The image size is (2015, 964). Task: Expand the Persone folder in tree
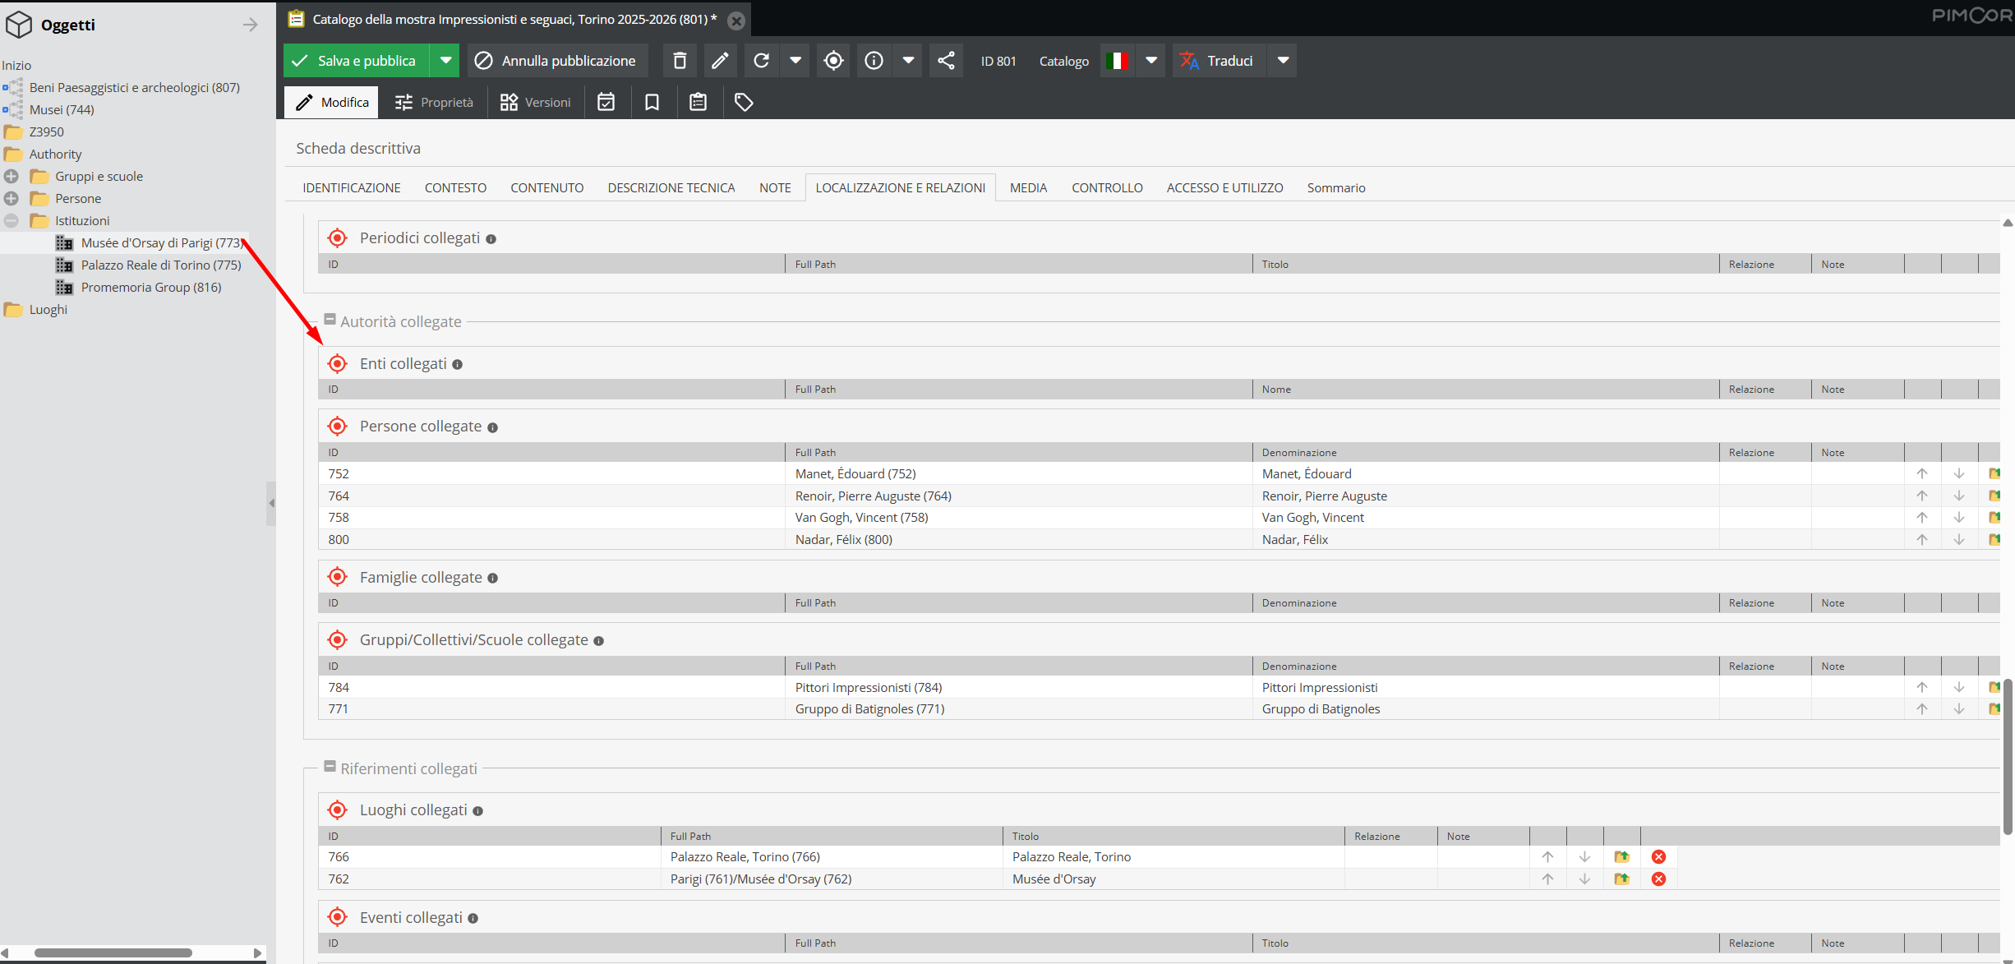(12, 199)
